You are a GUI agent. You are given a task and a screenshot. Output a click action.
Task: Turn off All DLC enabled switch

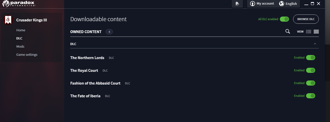click(284, 19)
